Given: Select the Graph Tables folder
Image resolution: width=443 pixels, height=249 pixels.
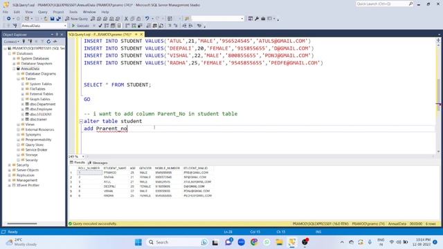Looking at the screenshot, I should (39, 99).
